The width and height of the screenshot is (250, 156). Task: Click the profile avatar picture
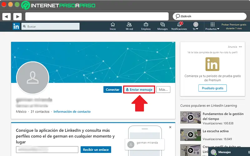point(33,78)
